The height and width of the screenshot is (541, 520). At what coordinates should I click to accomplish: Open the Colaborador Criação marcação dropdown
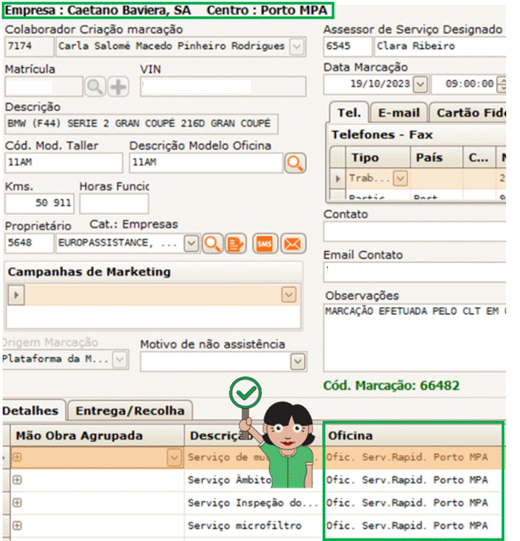tap(297, 47)
